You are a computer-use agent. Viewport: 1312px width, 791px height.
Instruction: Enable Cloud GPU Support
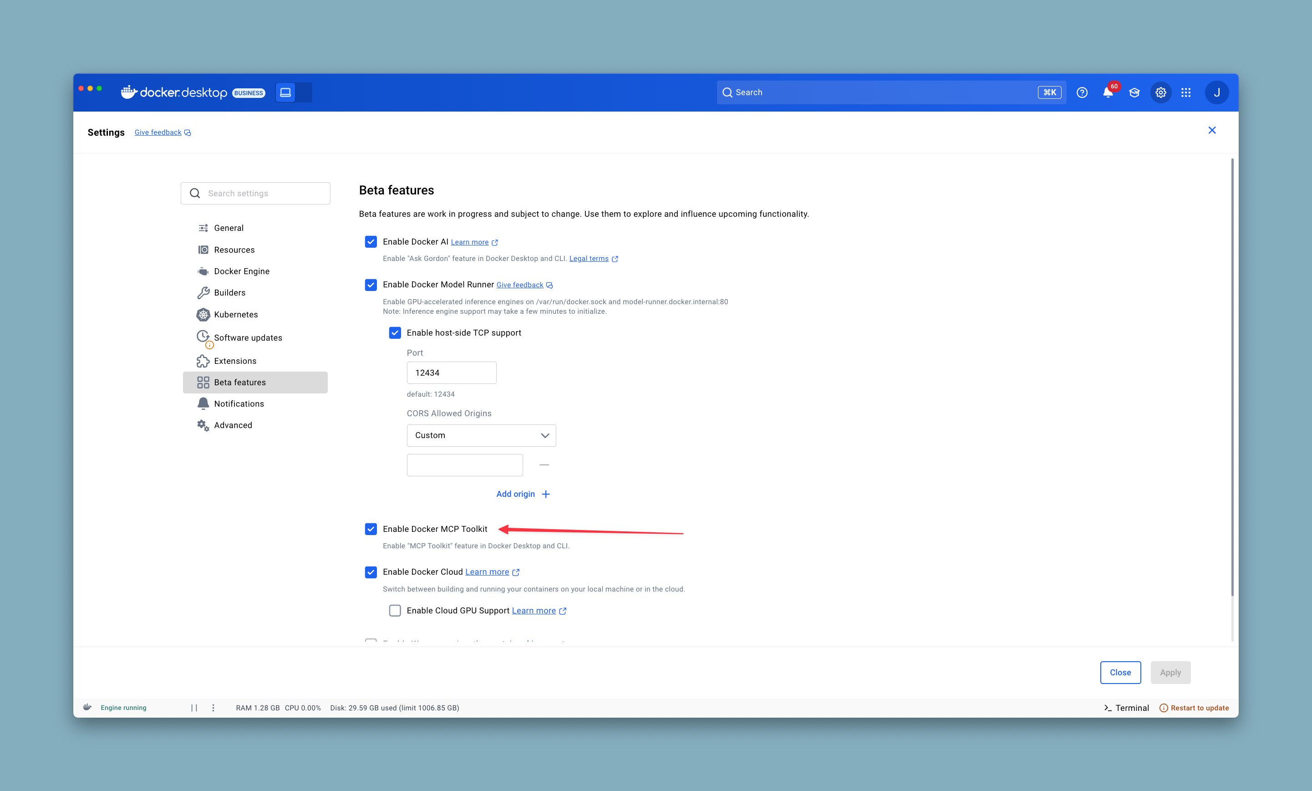point(395,610)
